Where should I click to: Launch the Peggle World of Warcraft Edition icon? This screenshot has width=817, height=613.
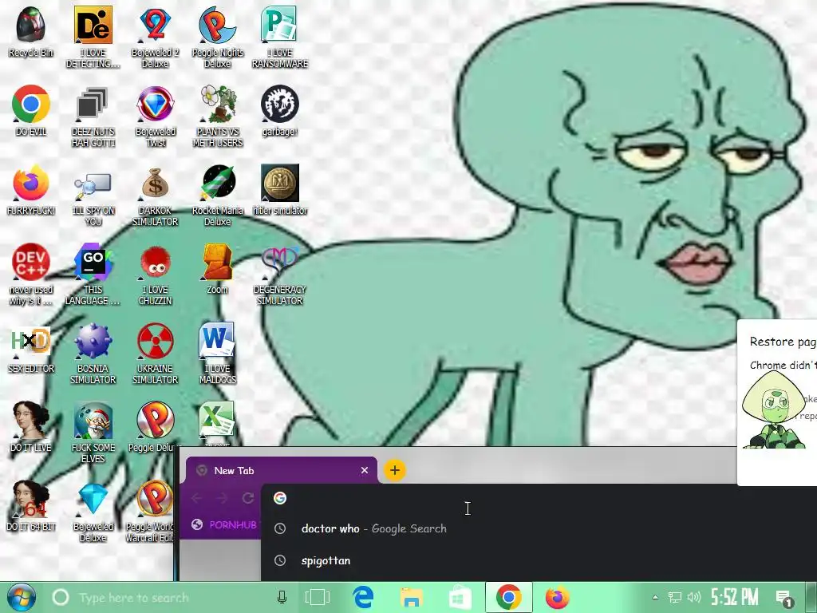(151, 512)
